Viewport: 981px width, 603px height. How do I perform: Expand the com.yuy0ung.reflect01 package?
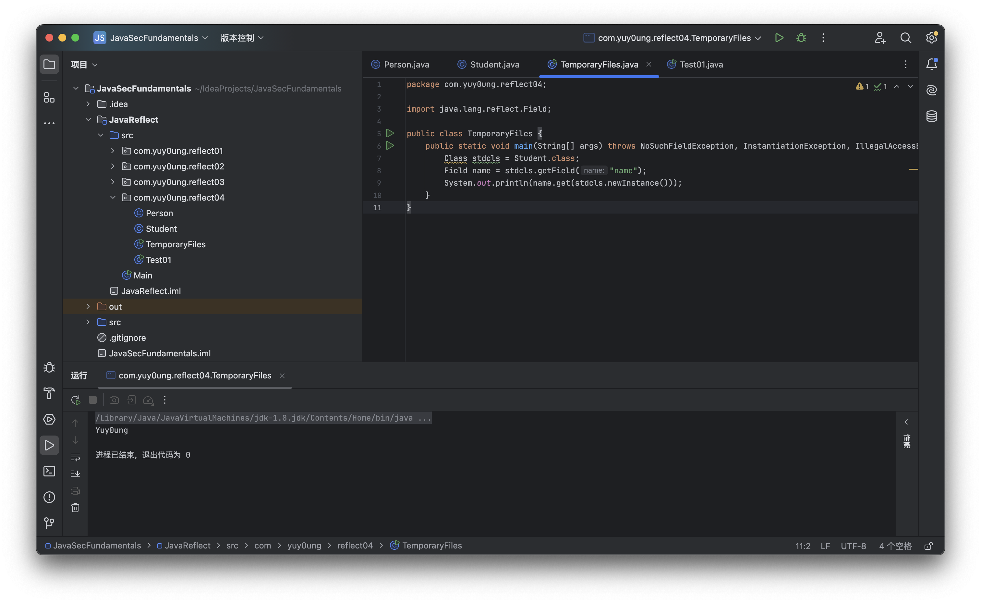tap(113, 151)
